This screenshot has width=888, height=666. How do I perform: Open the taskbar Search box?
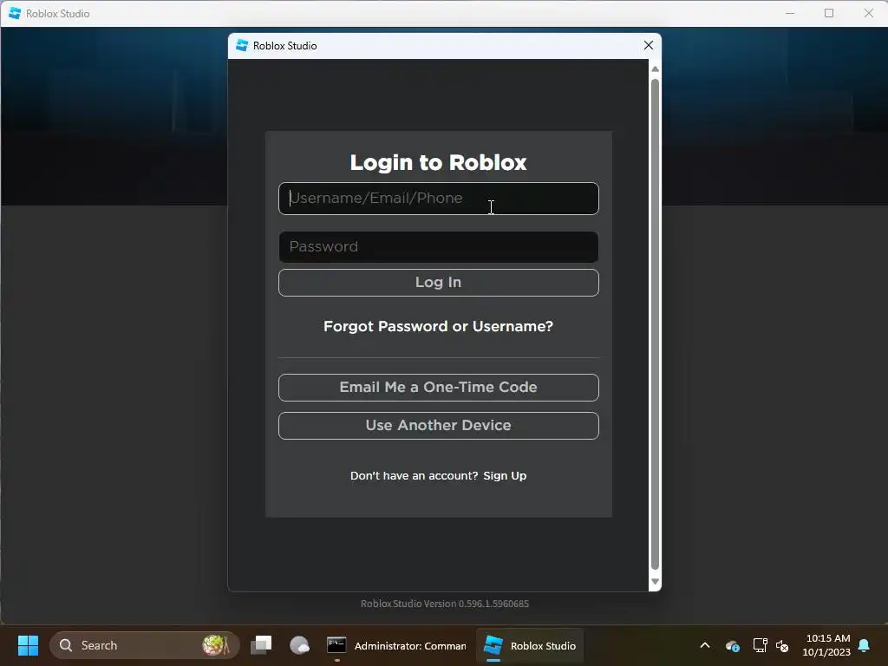145,645
